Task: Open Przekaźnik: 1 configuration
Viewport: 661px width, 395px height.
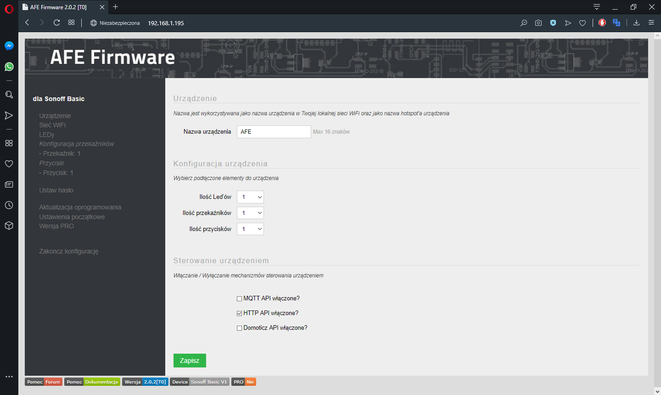Action: point(60,153)
